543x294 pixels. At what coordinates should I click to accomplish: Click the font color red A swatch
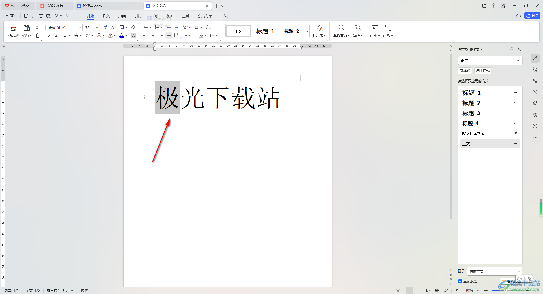click(122, 35)
